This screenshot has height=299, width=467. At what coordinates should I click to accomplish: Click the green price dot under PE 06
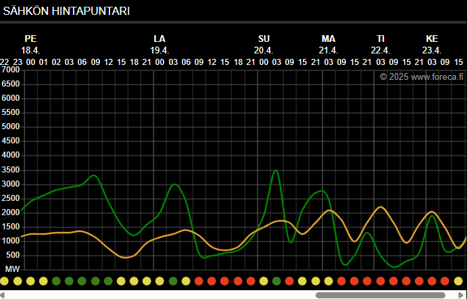82,280
